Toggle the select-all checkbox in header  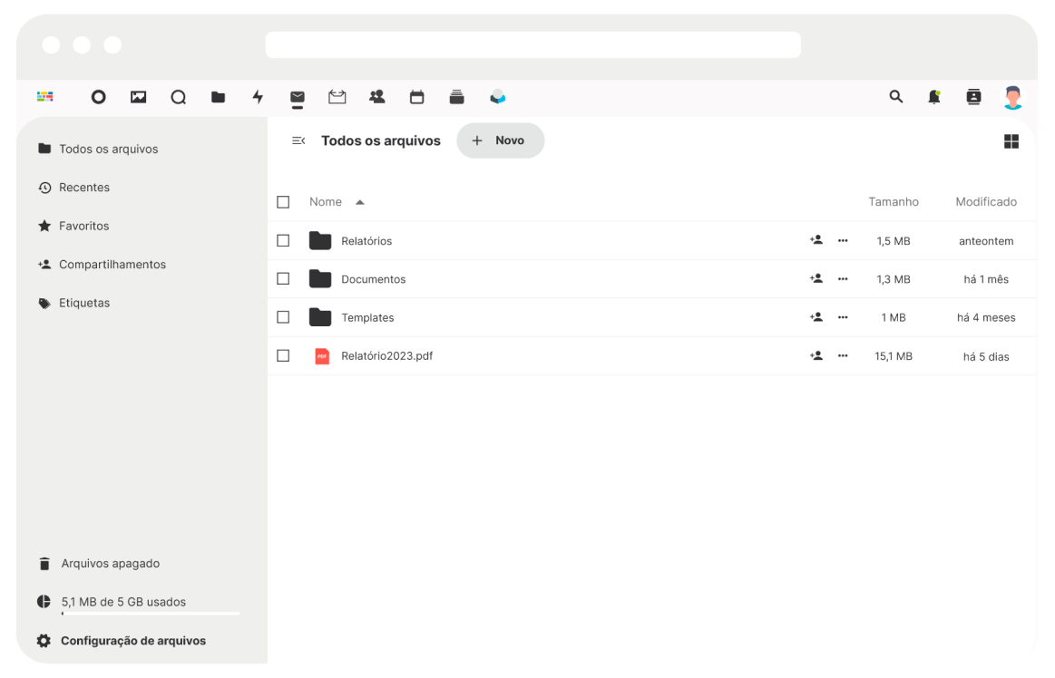coord(283,202)
